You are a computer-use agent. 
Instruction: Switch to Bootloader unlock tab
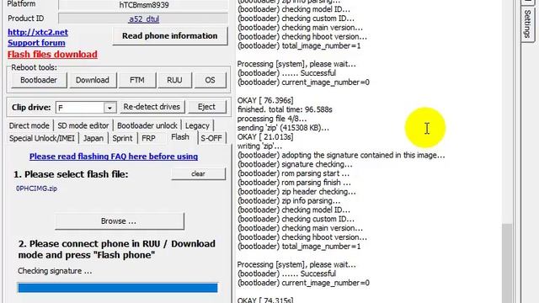pyautogui.click(x=147, y=125)
